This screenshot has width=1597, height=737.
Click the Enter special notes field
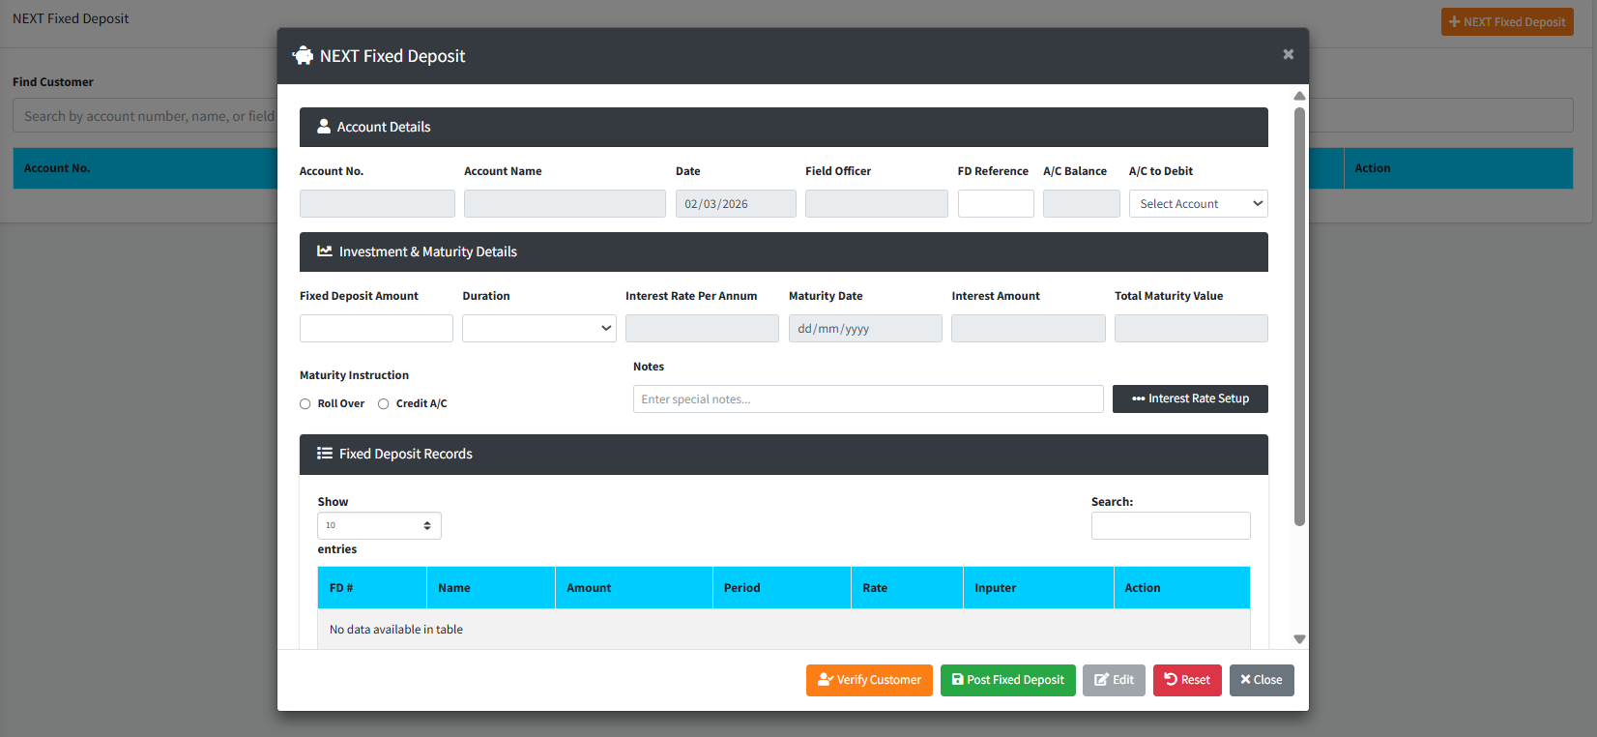click(x=867, y=399)
